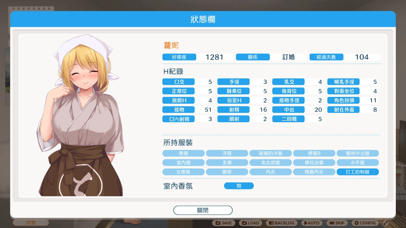Choose the 圍裙 apron outfit
406x228 pixels.
(227, 172)
